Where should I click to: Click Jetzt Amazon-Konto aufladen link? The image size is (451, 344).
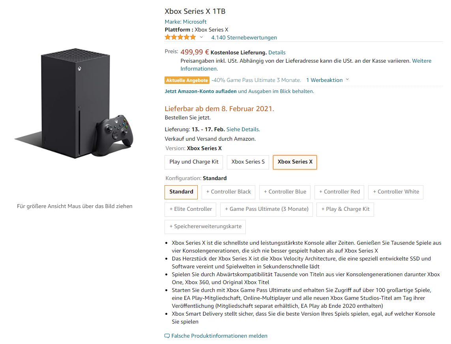(200, 91)
